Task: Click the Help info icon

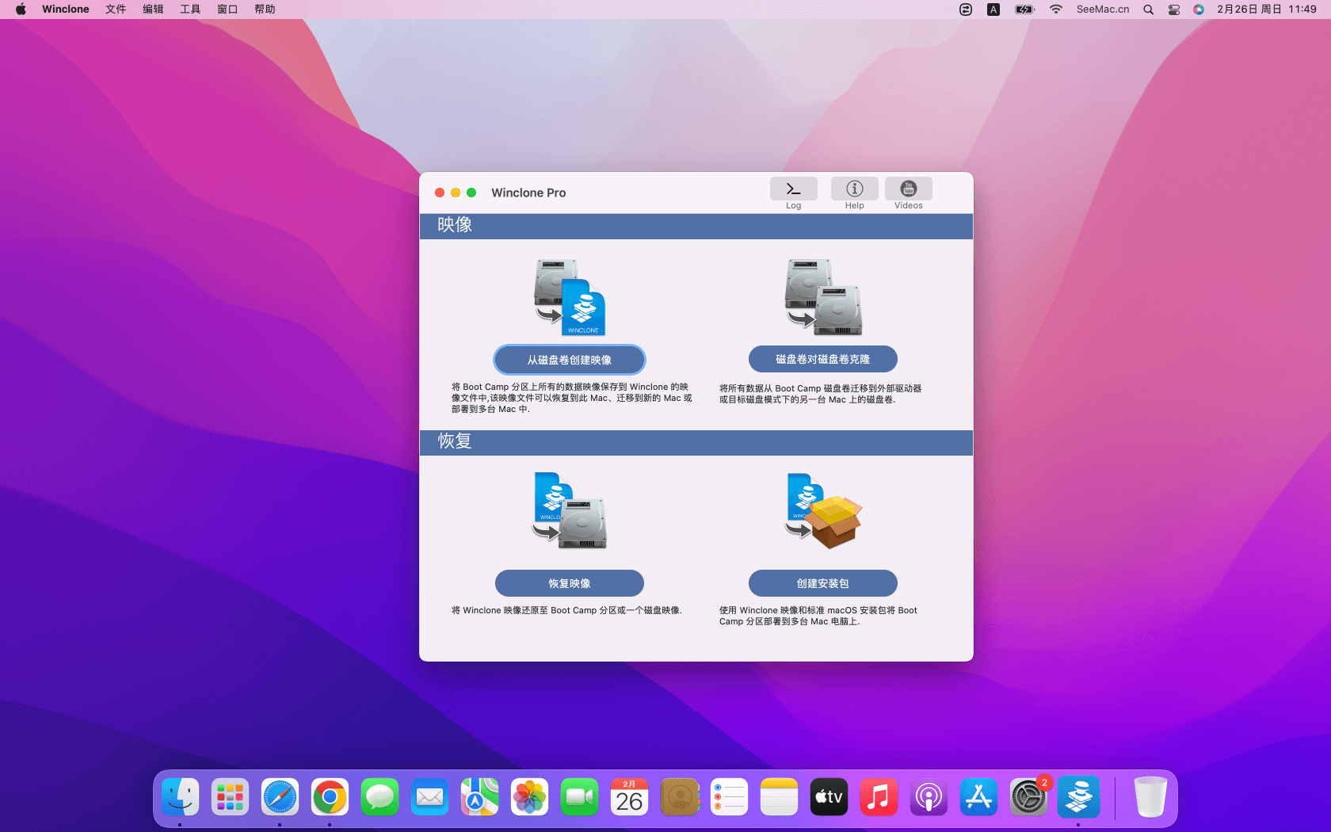Action: pos(854,189)
